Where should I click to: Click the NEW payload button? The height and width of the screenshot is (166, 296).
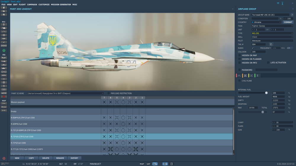tap(17, 158)
